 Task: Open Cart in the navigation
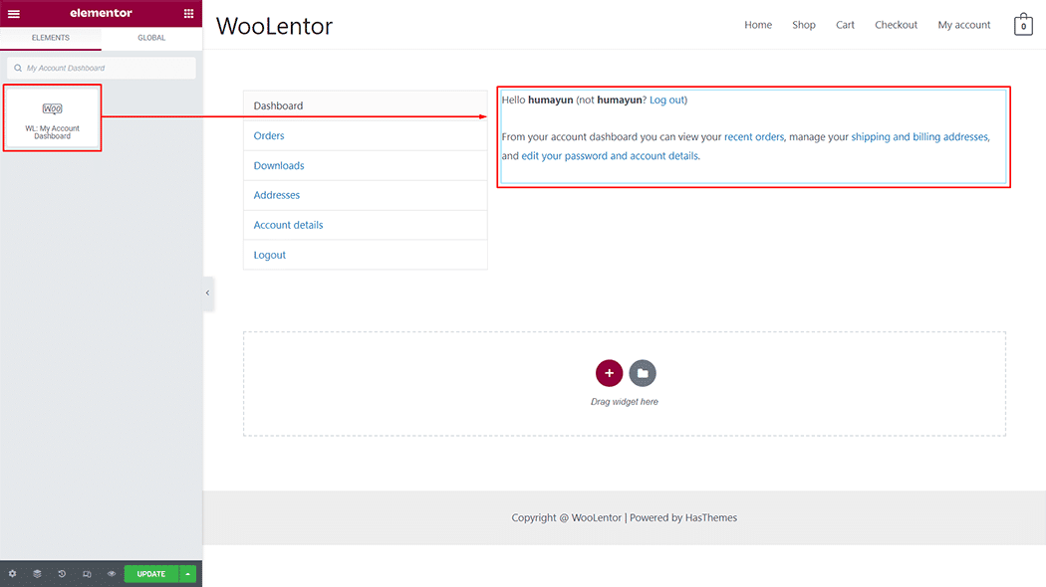click(845, 25)
